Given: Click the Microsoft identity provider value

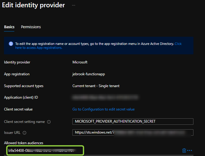Looking at the screenshot, I should [x=80, y=62].
